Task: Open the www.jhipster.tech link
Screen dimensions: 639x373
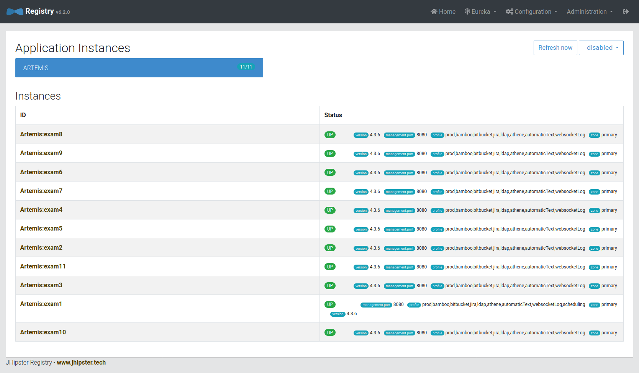Action: pyautogui.click(x=81, y=362)
